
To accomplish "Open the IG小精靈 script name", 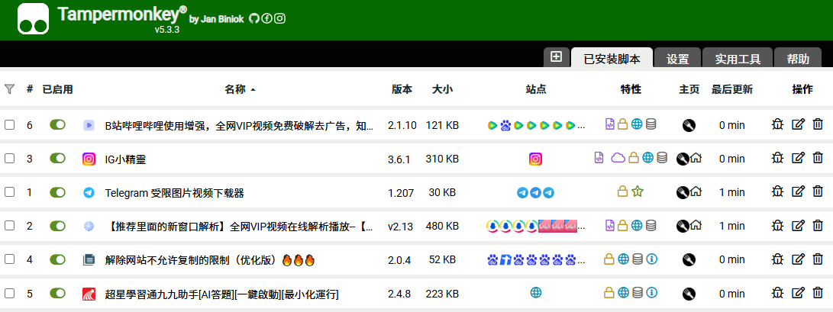I will click(x=125, y=159).
